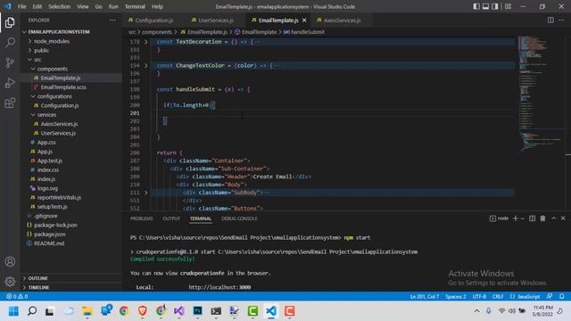This screenshot has width=571, height=321.
Task: Maximize the panel with up chevron
Action: coord(553,218)
